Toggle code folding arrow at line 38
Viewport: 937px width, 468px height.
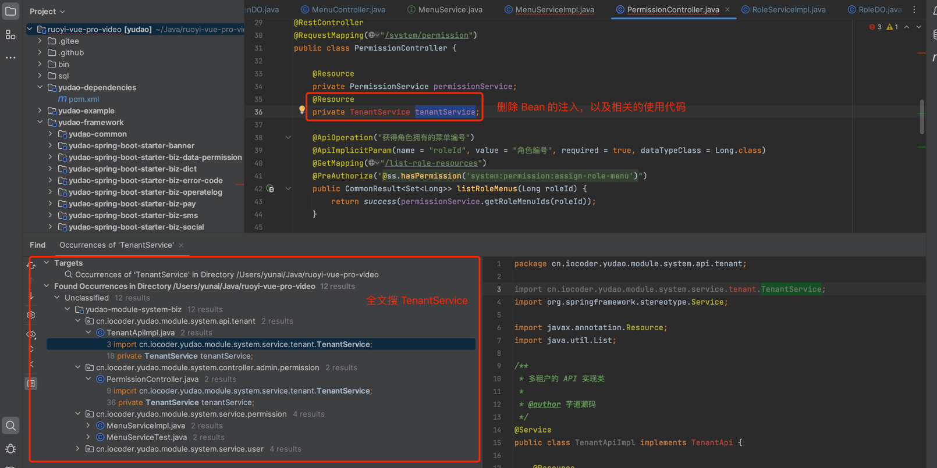(x=288, y=138)
